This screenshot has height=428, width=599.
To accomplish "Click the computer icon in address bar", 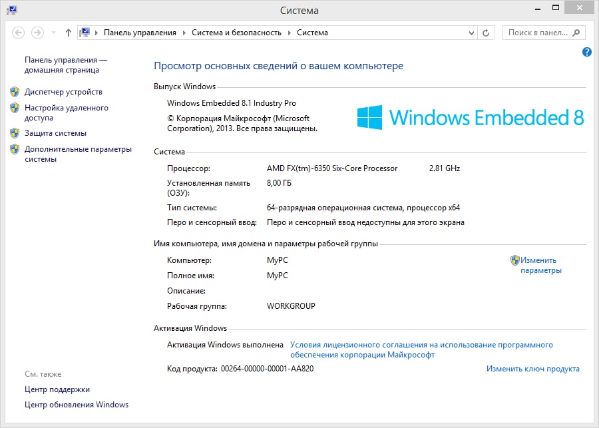I will click(85, 33).
